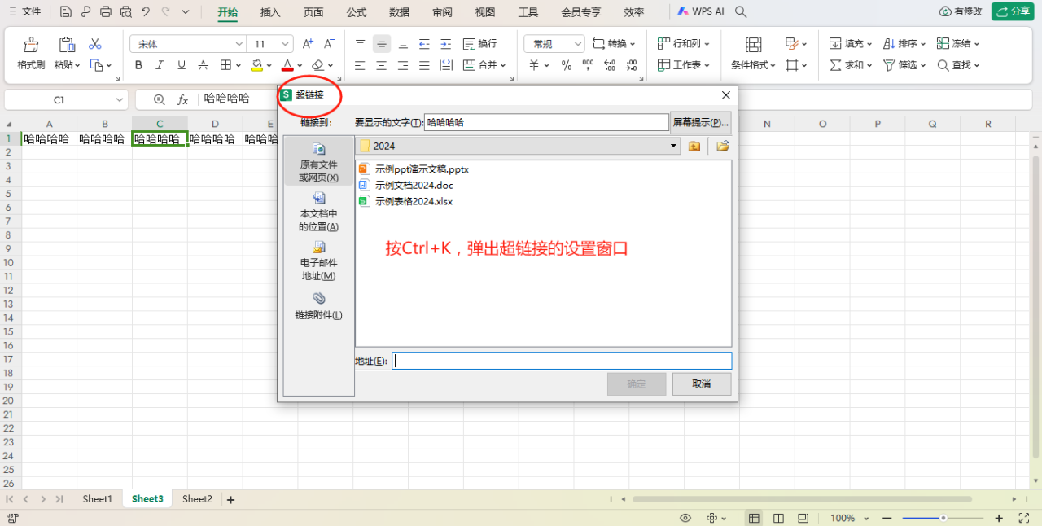This screenshot has width=1042, height=526.
Task: Click the Print icon in quick access bar
Action: 106,12
